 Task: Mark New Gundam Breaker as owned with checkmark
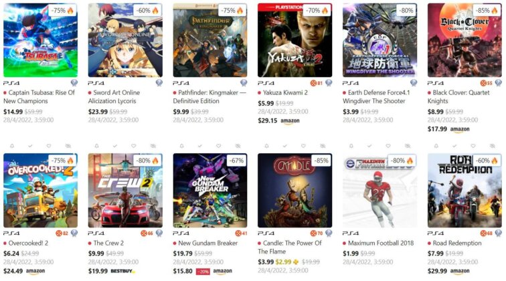(200, 146)
